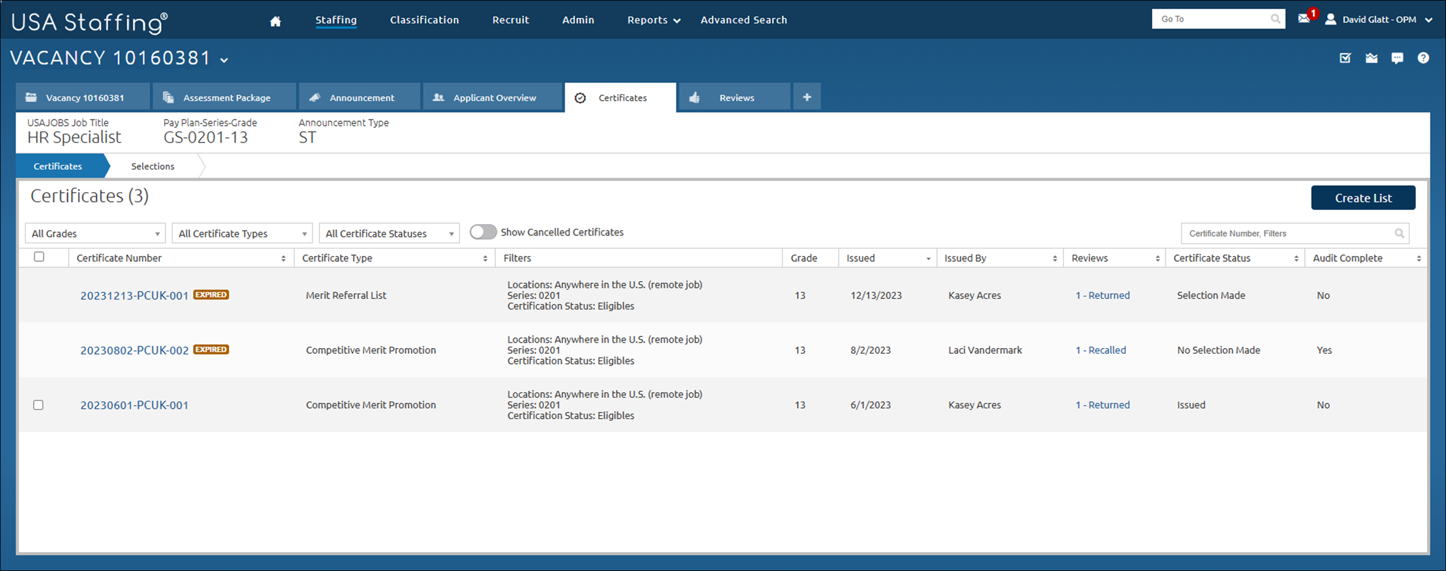This screenshot has width=1446, height=571.
Task: Expand the All Certificate Types dropdown
Action: (x=242, y=233)
